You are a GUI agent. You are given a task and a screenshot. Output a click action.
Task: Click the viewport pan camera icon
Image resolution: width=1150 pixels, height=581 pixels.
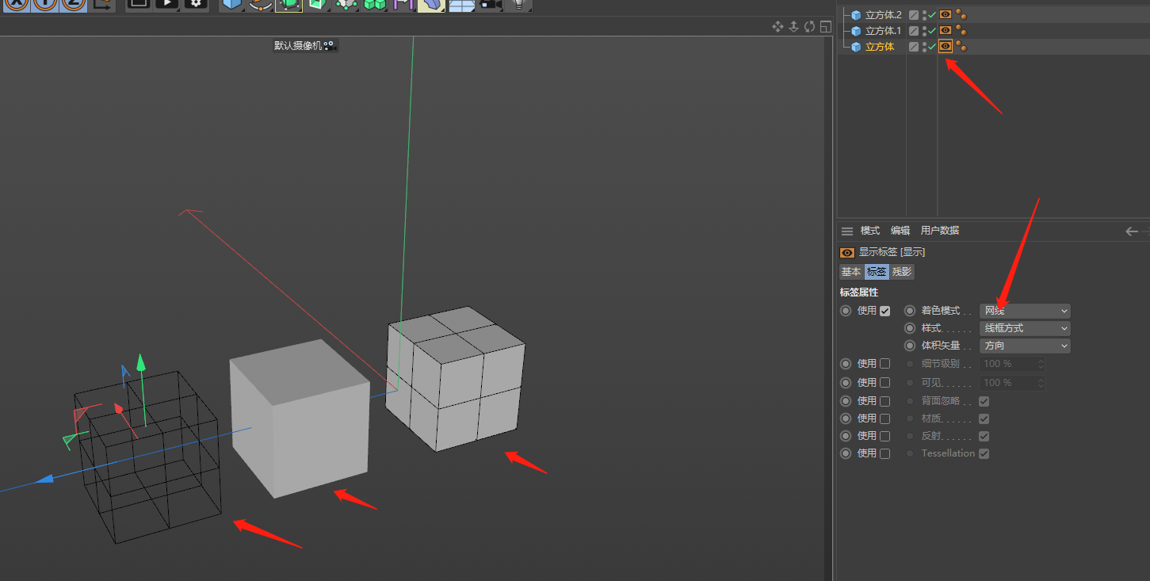coord(778,27)
